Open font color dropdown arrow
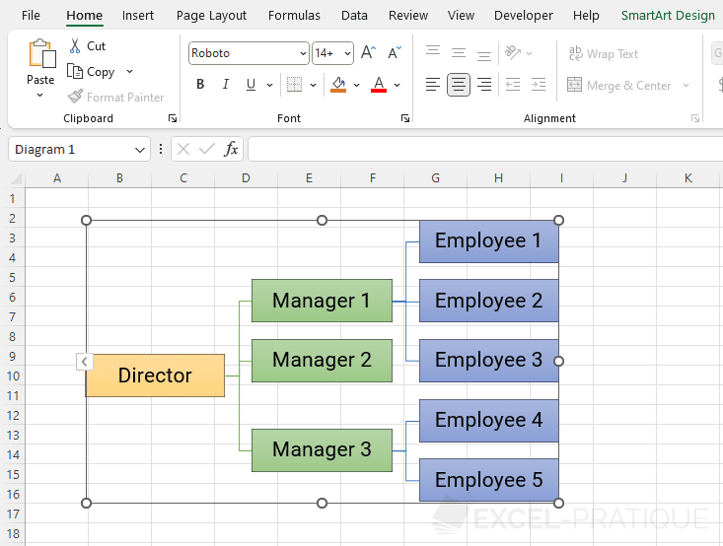Image resolution: width=723 pixels, height=546 pixels. click(x=397, y=85)
